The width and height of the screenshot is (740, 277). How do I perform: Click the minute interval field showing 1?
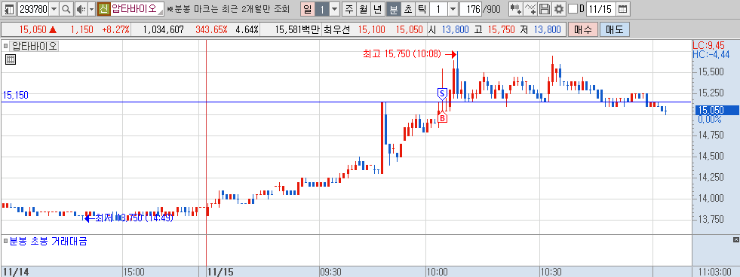(x=438, y=9)
